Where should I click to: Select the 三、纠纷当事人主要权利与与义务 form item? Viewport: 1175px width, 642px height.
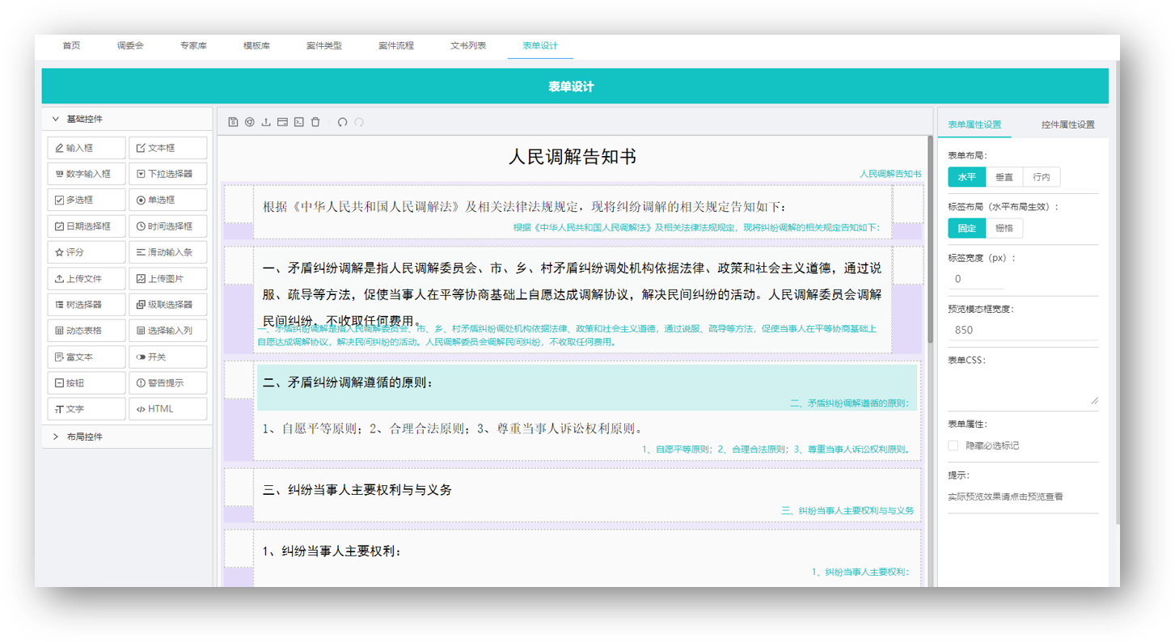click(587, 495)
